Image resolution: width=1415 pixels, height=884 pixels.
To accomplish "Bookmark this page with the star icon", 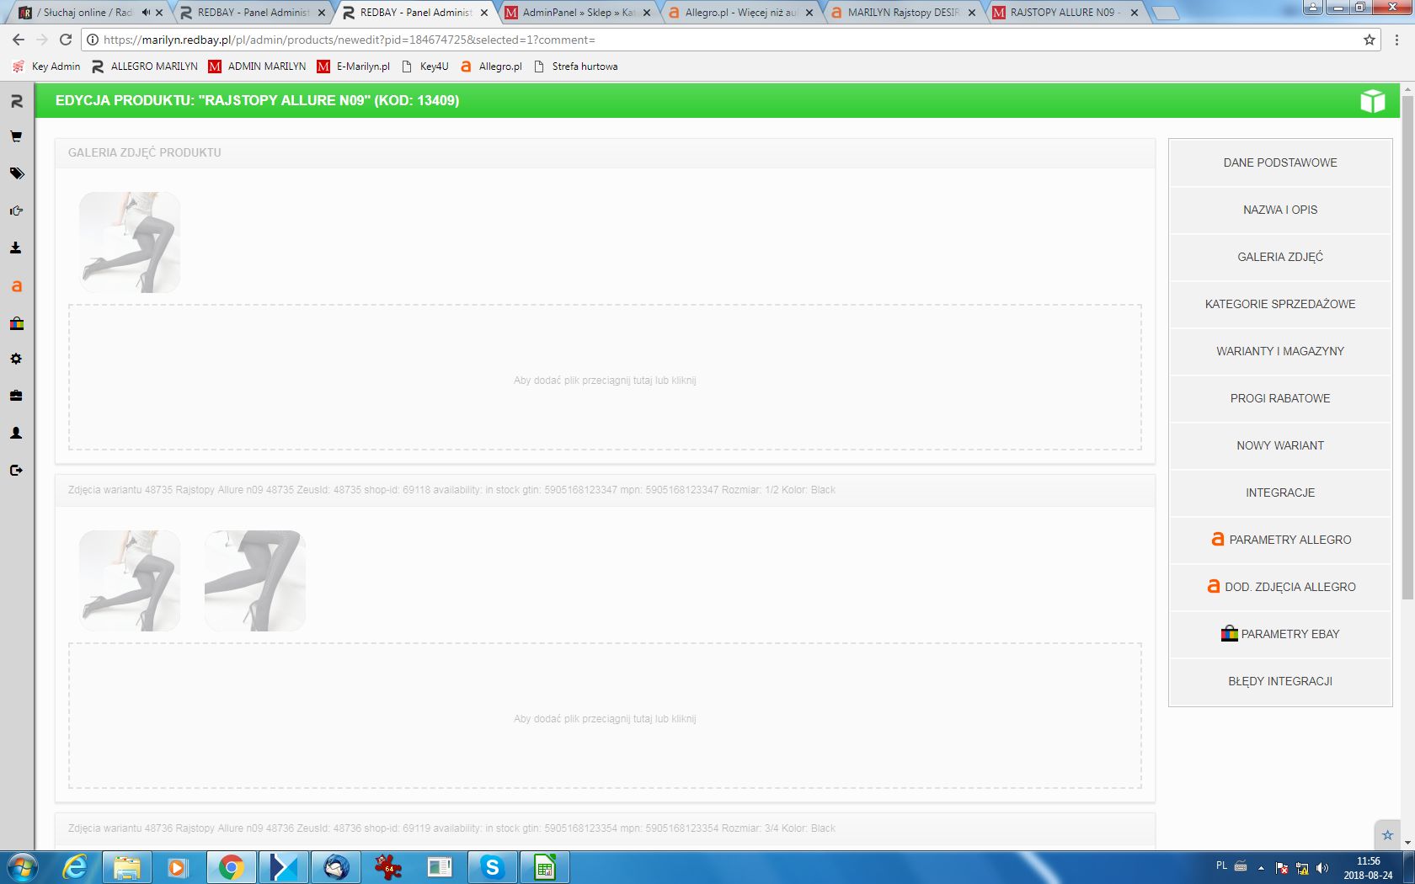I will [1369, 40].
